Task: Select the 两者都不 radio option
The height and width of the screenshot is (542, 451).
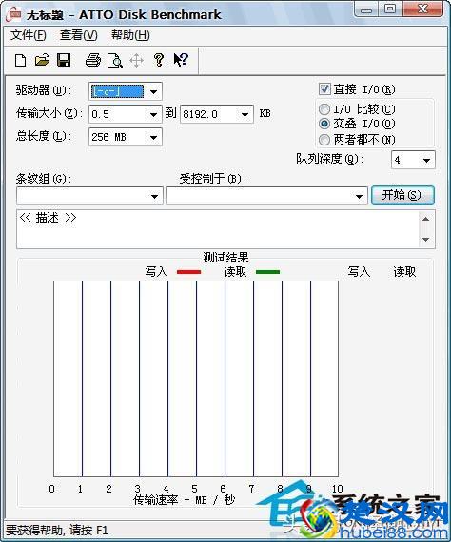Action: 324,140
